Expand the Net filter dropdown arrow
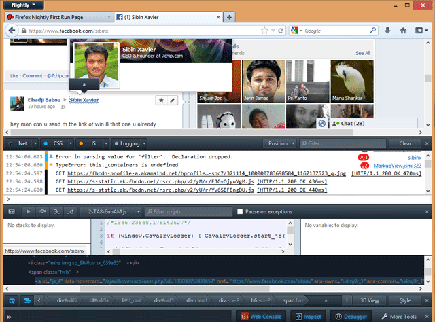This screenshot has width=435, height=322. [35, 143]
